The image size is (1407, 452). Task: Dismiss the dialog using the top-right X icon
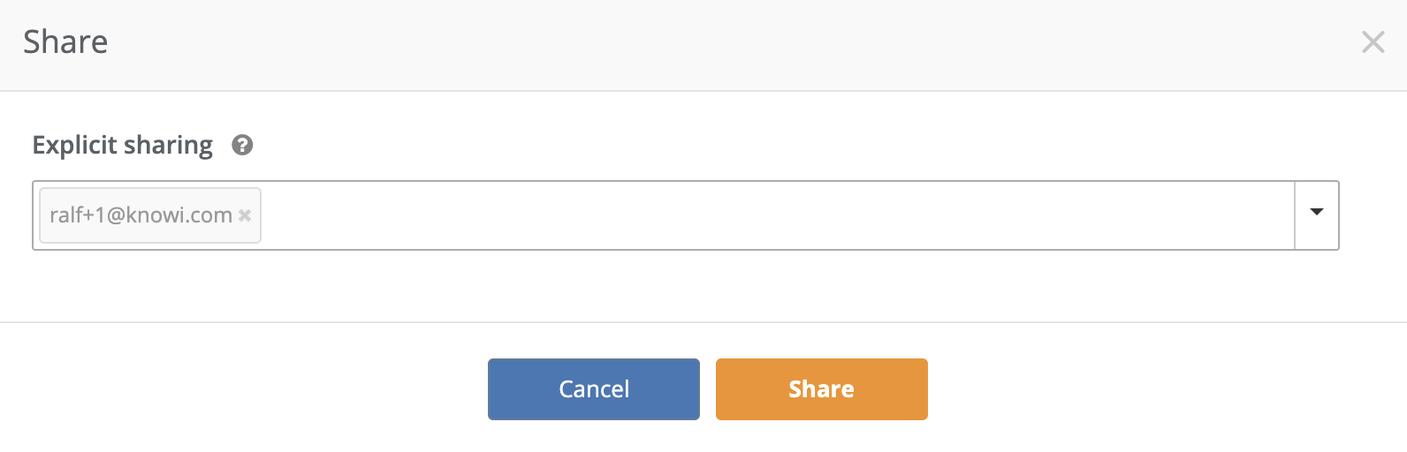(1373, 41)
